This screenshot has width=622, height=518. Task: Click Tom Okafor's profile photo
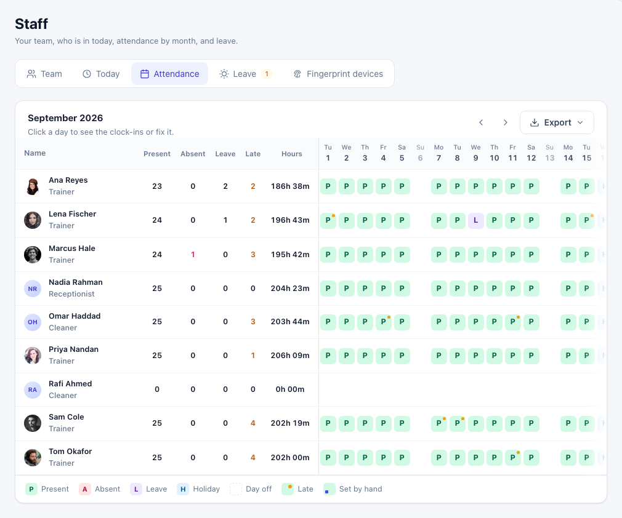[x=33, y=457]
